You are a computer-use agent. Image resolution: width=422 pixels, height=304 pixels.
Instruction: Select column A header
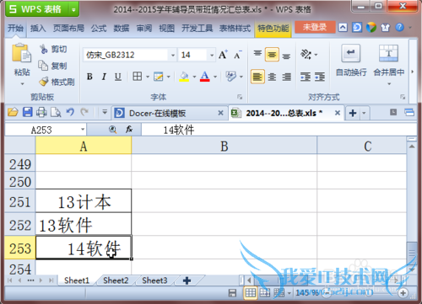click(84, 147)
